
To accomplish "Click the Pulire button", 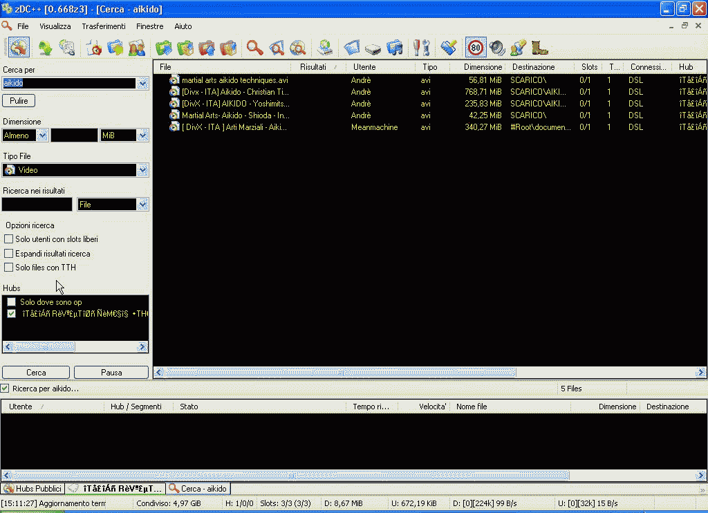I will (19, 100).
